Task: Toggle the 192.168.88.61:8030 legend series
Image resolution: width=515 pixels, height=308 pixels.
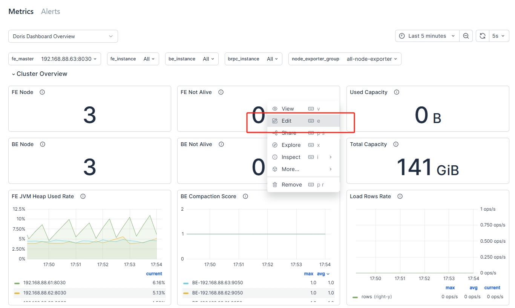Action: [x=44, y=283]
